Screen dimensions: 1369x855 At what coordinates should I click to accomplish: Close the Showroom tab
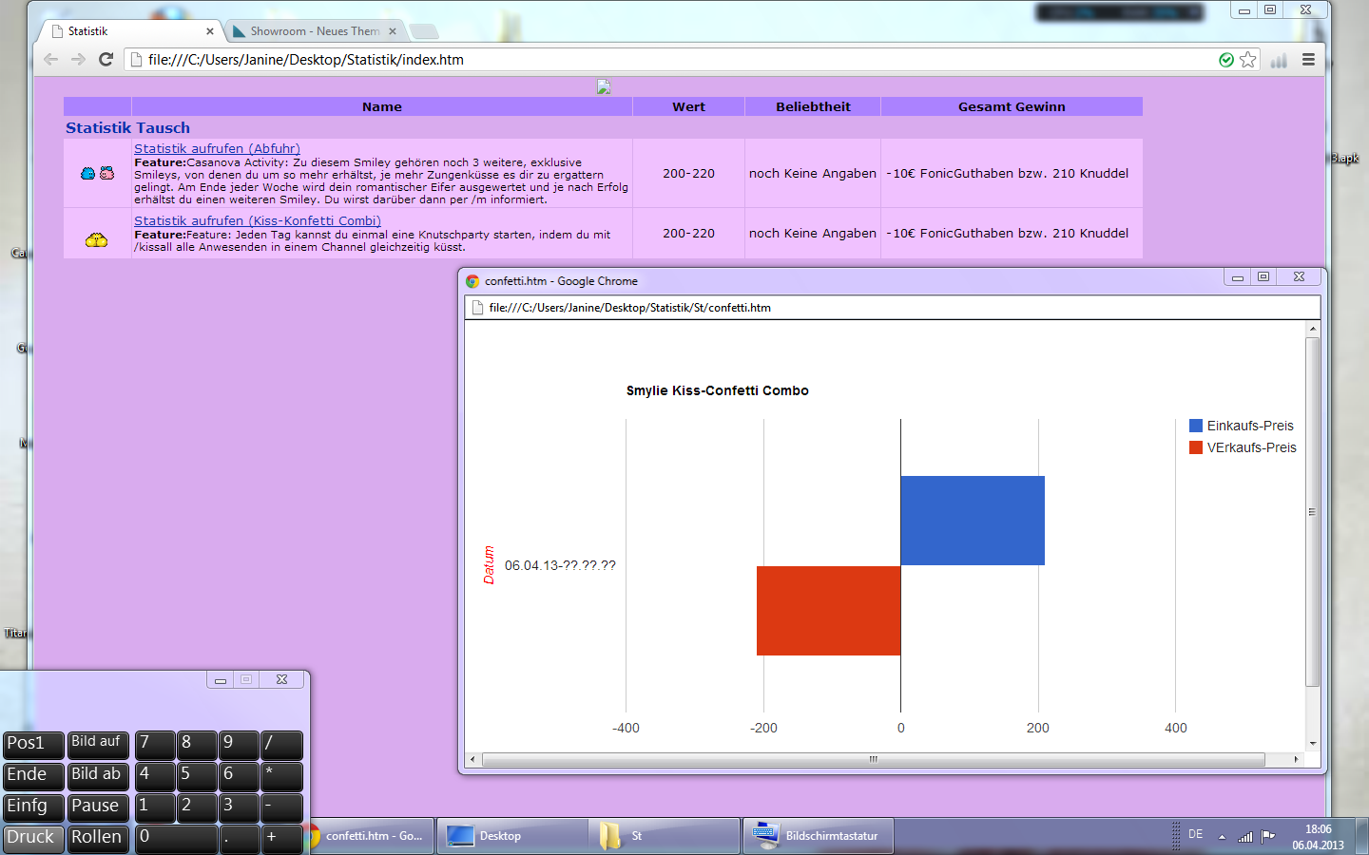click(x=393, y=31)
